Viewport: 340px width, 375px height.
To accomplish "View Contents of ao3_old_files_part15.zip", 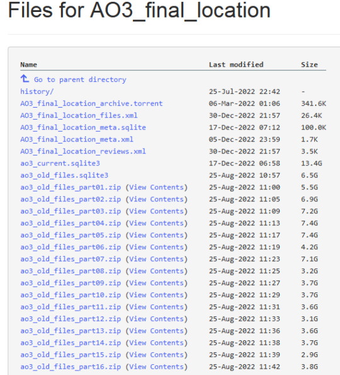I will tap(157, 355).
